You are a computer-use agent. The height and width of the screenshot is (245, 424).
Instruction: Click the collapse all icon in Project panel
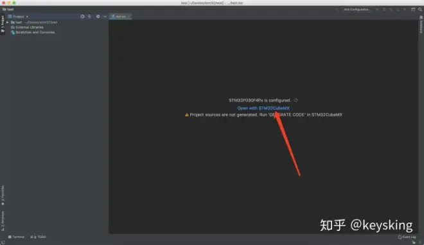89,17
